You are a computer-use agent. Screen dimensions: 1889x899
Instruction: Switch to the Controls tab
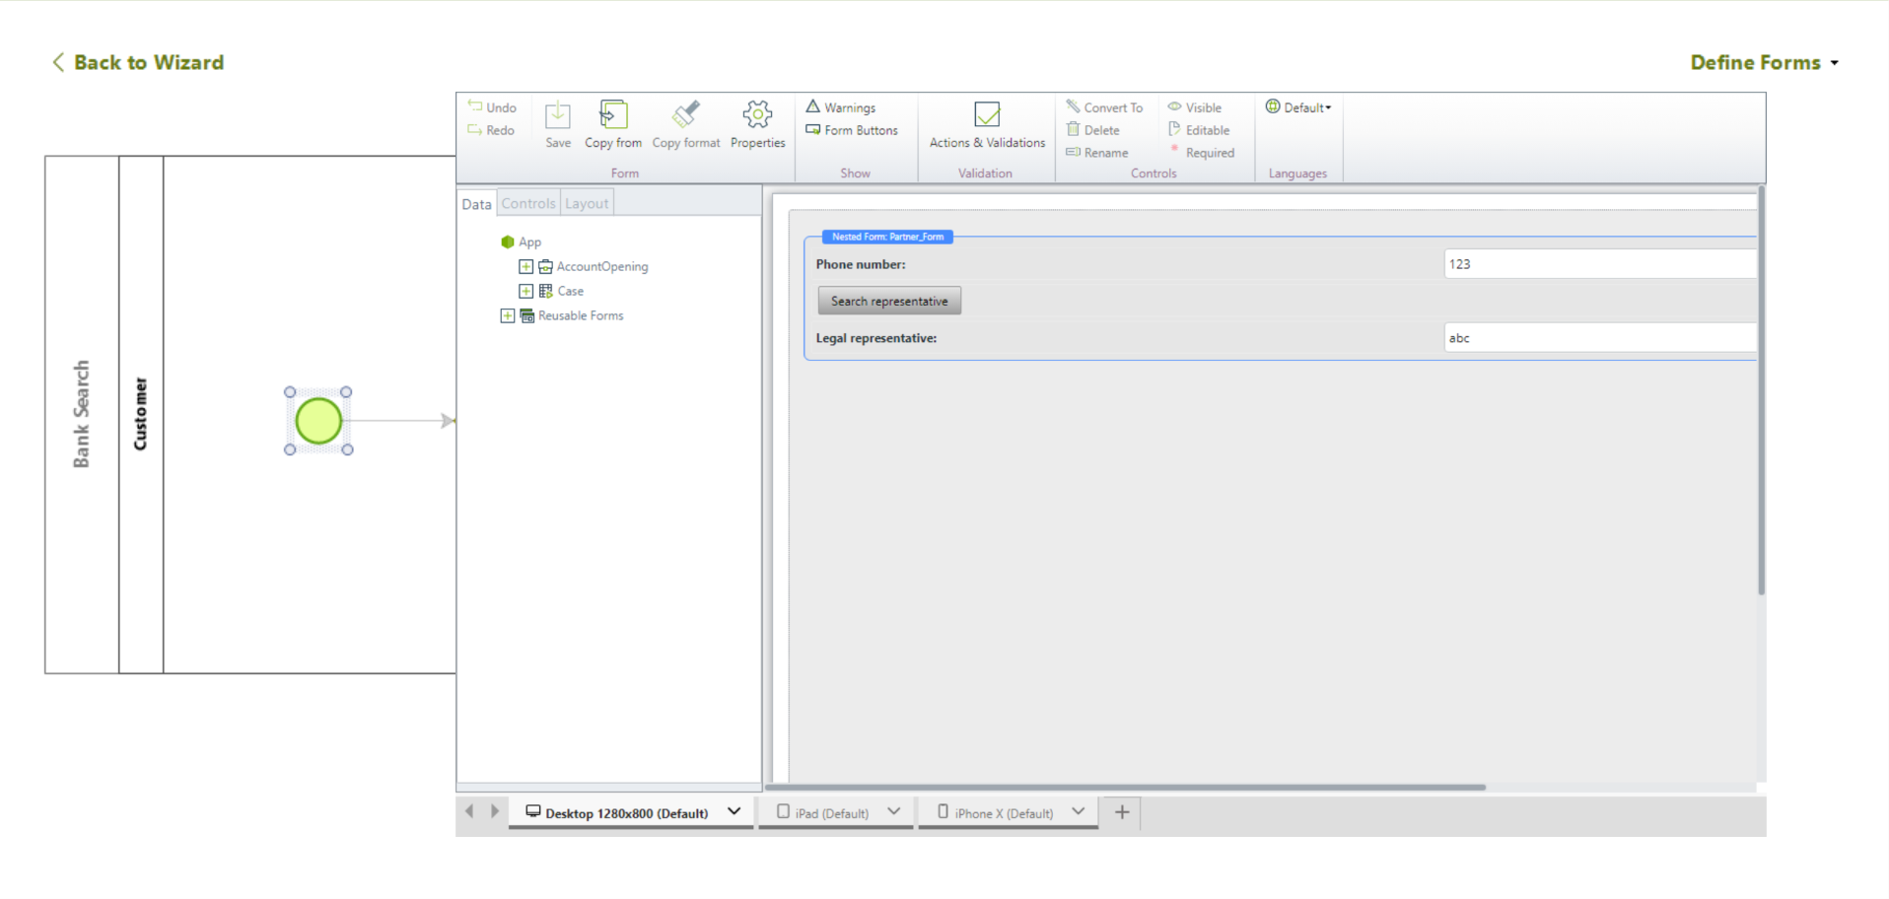click(x=528, y=204)
